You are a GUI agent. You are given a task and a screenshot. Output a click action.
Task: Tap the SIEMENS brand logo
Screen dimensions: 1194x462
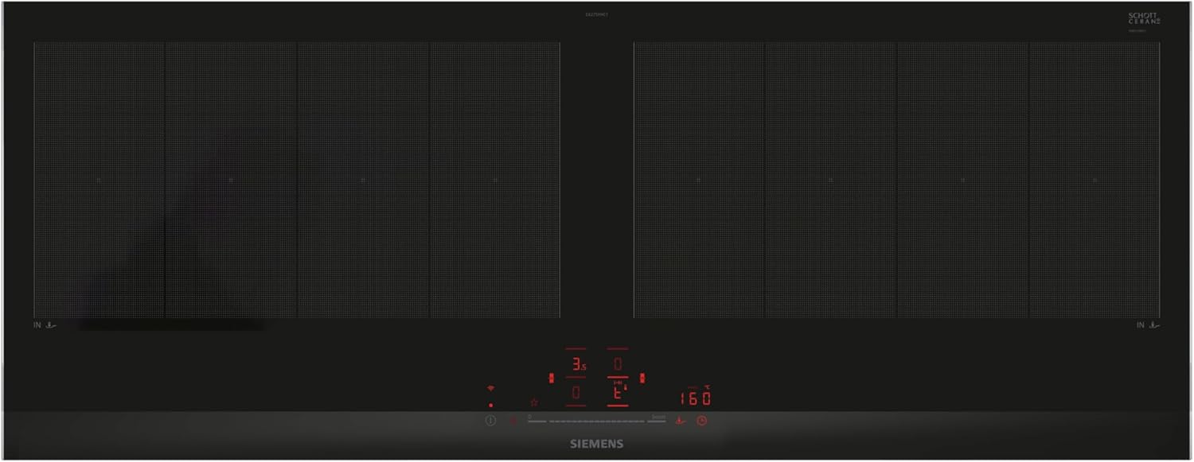[596, 444]
